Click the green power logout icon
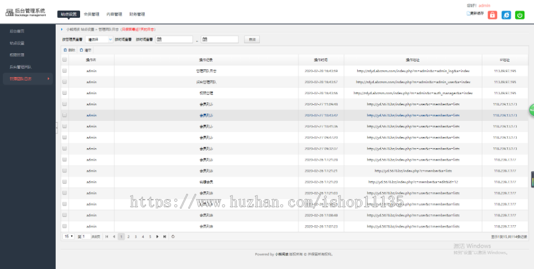 click(x=520, y=15)
